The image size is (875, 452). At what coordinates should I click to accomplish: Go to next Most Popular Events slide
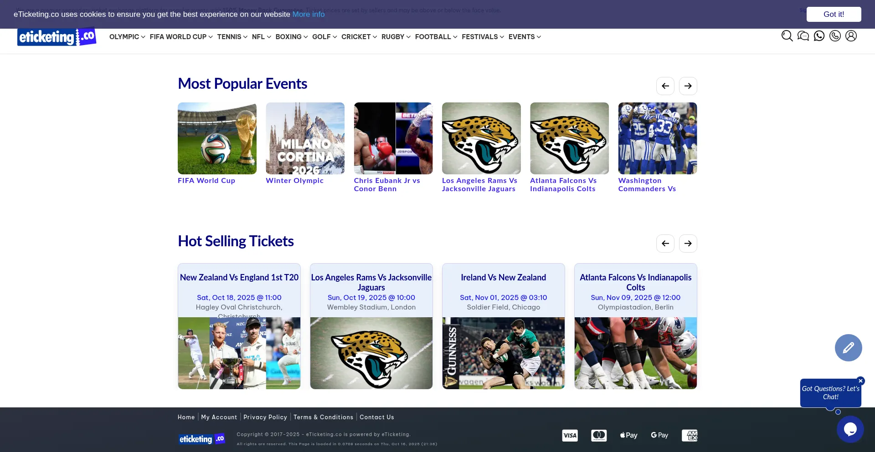pos(688,86)
